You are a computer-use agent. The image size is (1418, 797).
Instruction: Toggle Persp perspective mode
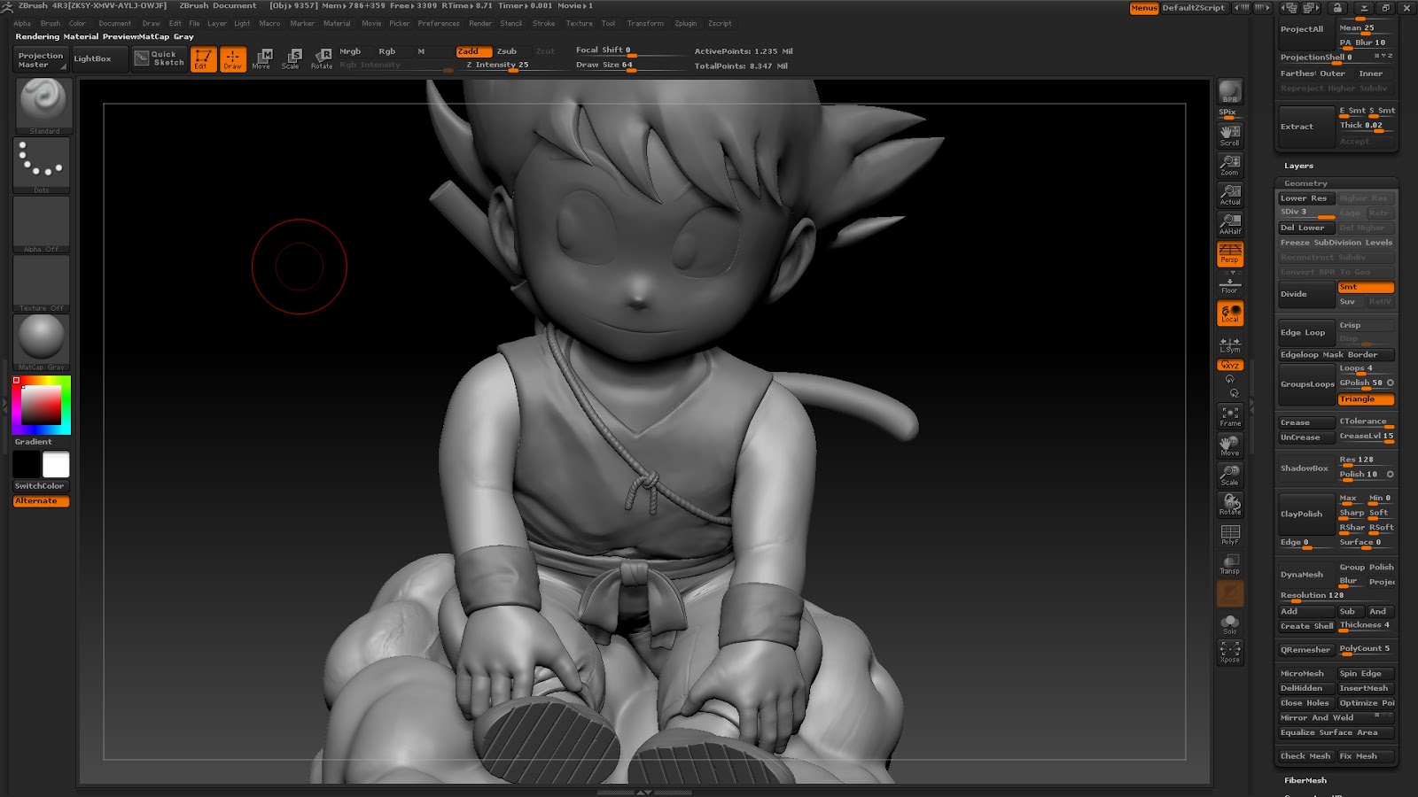point(1230,253)
